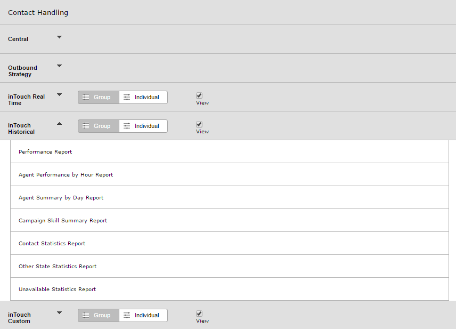This screenshot has height=329, width=456.
Task: Select Individual mode for inTouch Custom
Action: point(143,315)
